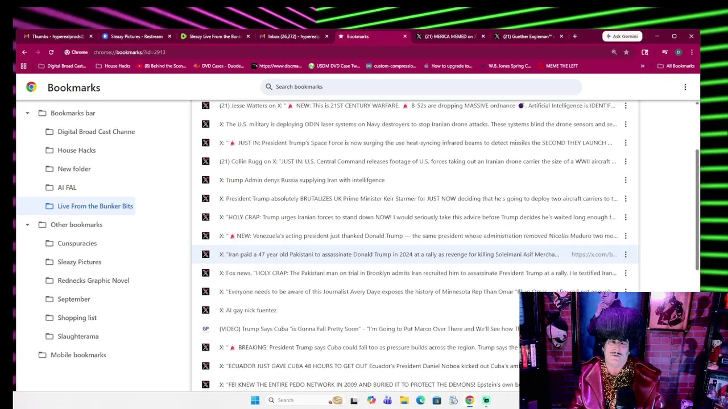Bookmark this page with the star icon
This screenshot has width=728, height=409.
pos(626,52)
